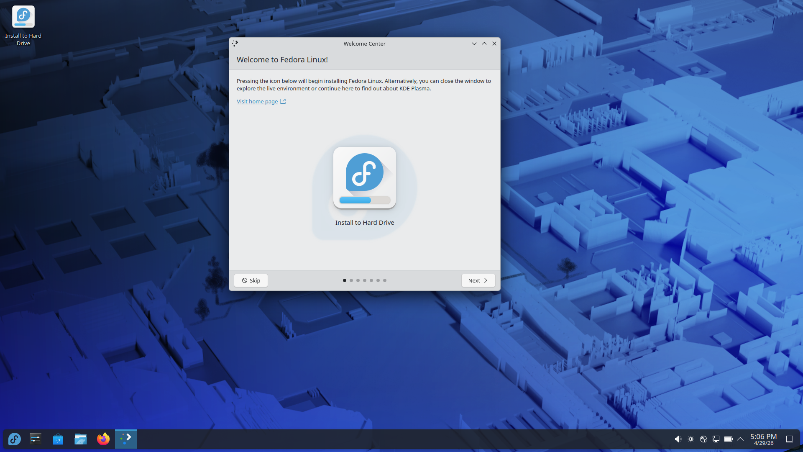
Task: Click the Next button
Action: (x=478, y=280)
